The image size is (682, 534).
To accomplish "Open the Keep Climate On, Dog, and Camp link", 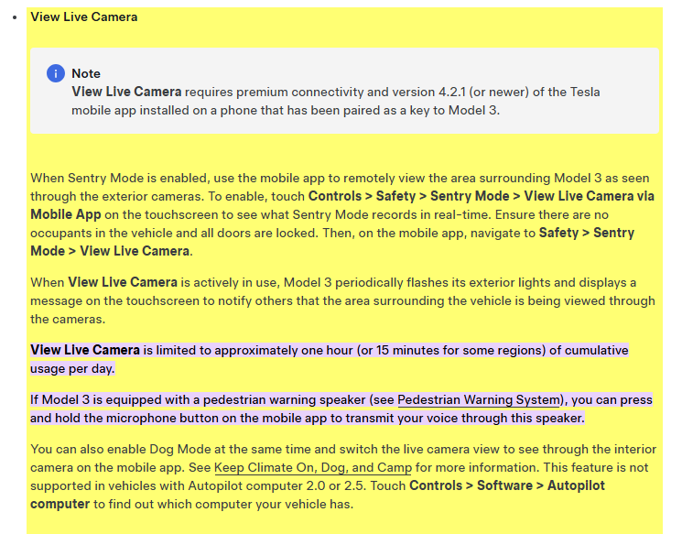I will coord(313,467).
